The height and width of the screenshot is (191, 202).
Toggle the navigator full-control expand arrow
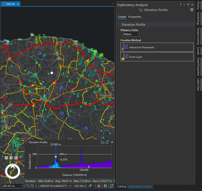(6, 158)
